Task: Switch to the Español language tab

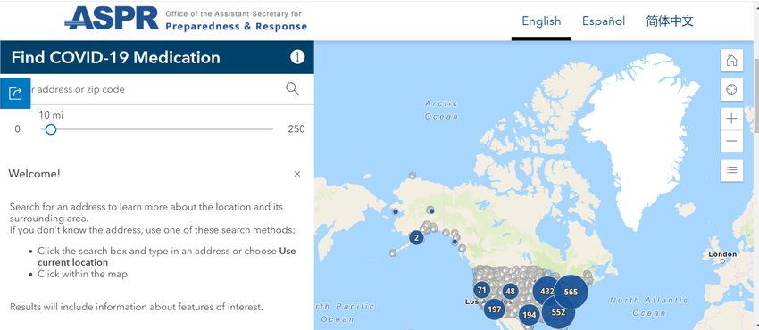Action: tap(604, 21)
